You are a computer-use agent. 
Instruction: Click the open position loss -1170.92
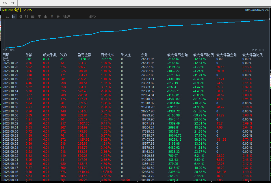(84, 59)
